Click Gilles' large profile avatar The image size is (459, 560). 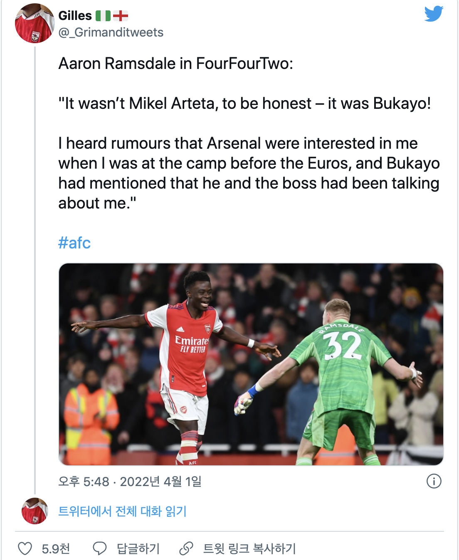coord(35,23)
